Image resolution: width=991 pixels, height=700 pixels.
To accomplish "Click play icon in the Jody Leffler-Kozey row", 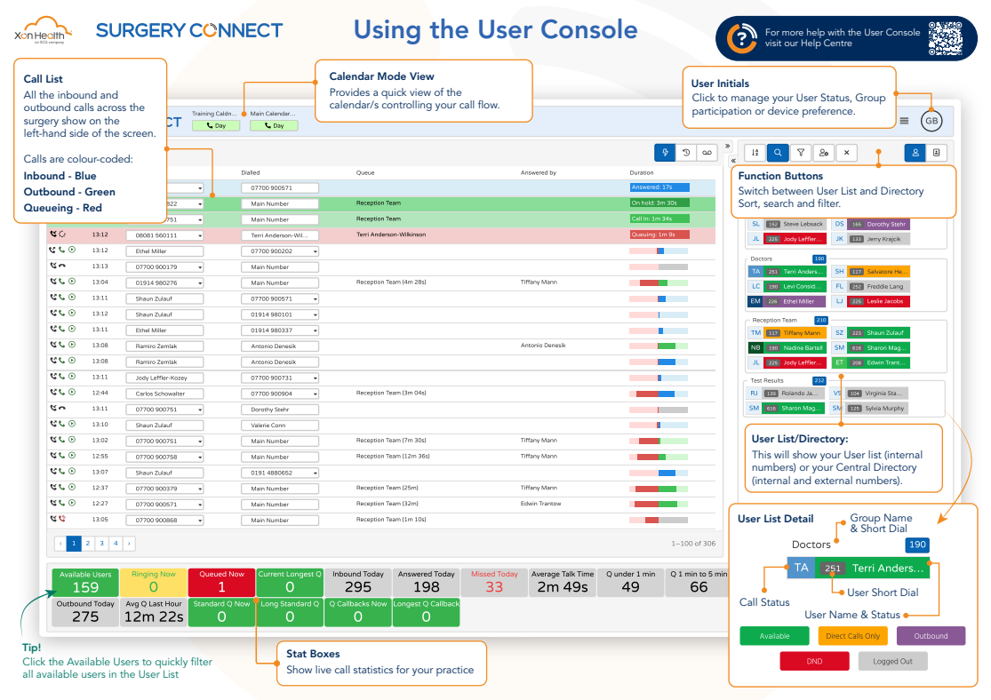I will 72,377.
